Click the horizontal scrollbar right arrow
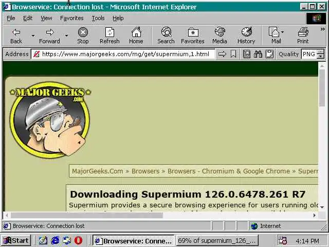 (314, 215)
